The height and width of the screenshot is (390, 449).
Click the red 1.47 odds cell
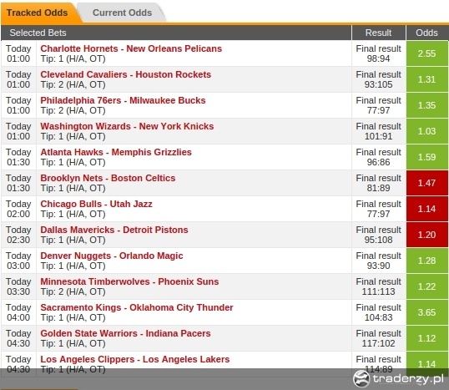pyautogui.click(x=427, y=183)
